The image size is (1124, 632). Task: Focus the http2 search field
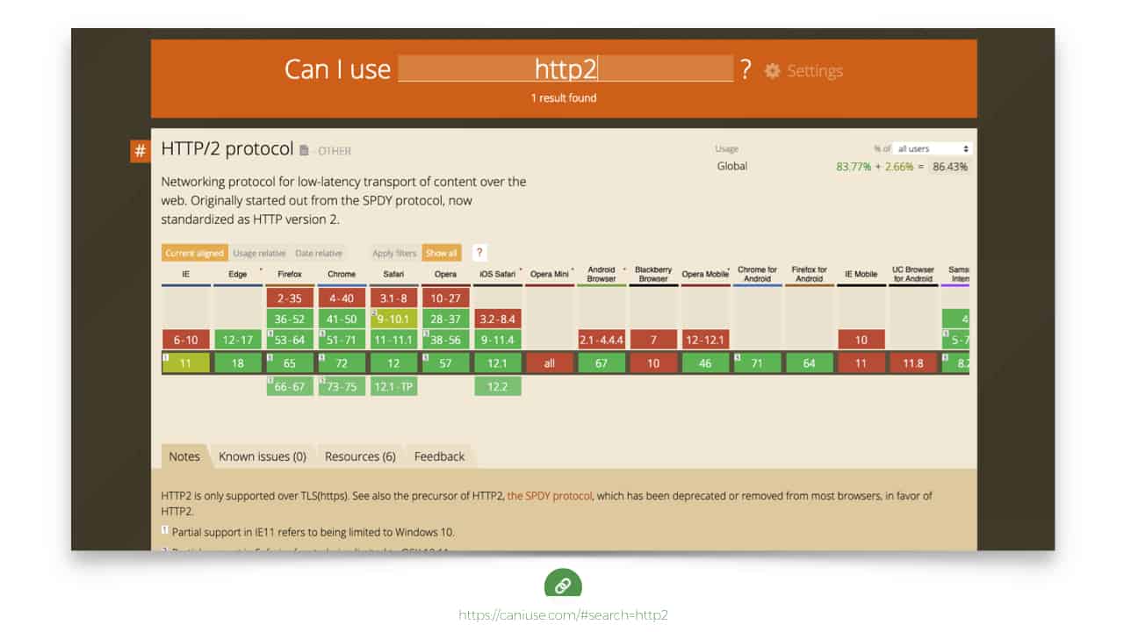tap(566, 68)
